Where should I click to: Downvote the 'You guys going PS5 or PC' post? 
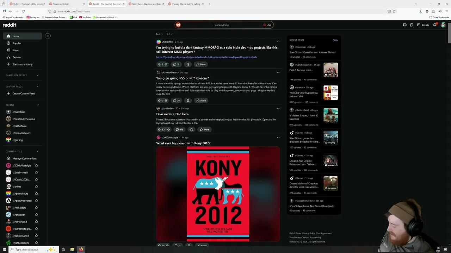tap(166, 100)
